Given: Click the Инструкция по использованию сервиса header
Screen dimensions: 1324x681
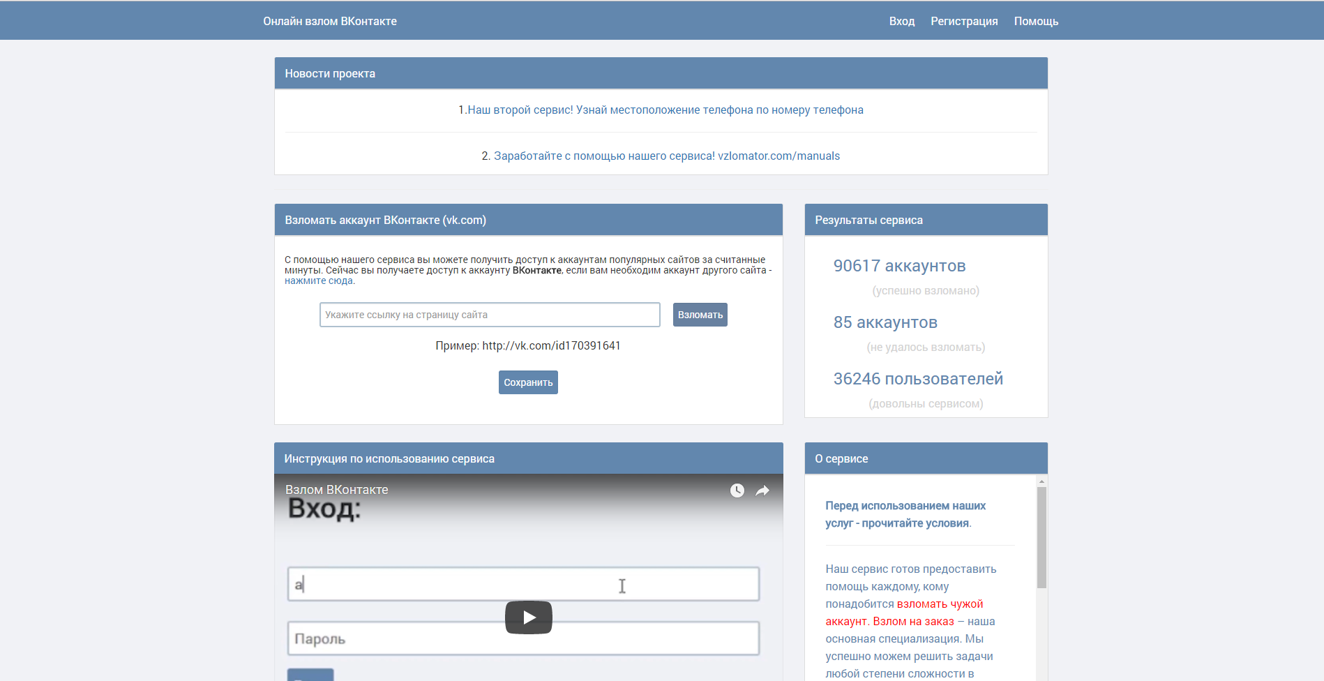Looking at the screenshot, I should point(529,458).
